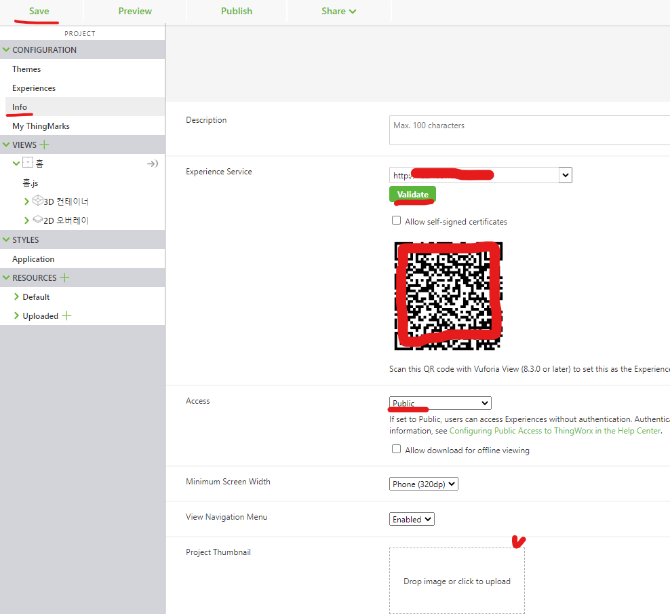Expand the Uploaded resources folder
This screenshot has width=670, height=614.
16,315
